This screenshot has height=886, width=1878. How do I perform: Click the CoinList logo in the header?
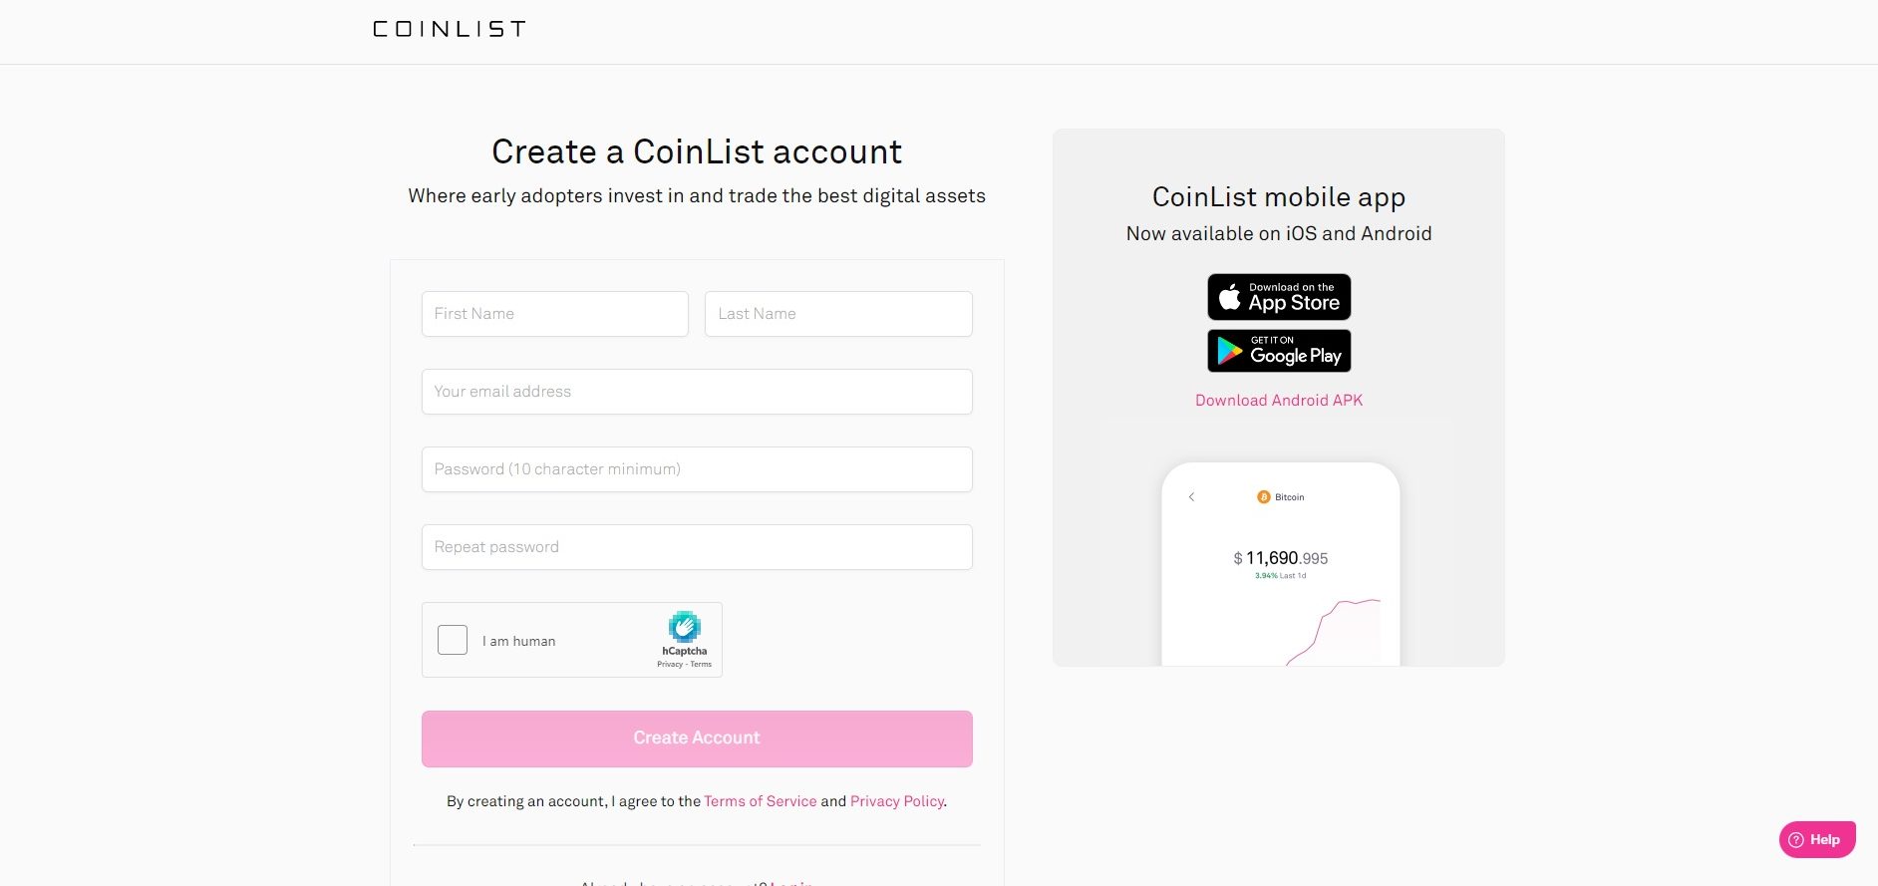click(x=449, y=29)
